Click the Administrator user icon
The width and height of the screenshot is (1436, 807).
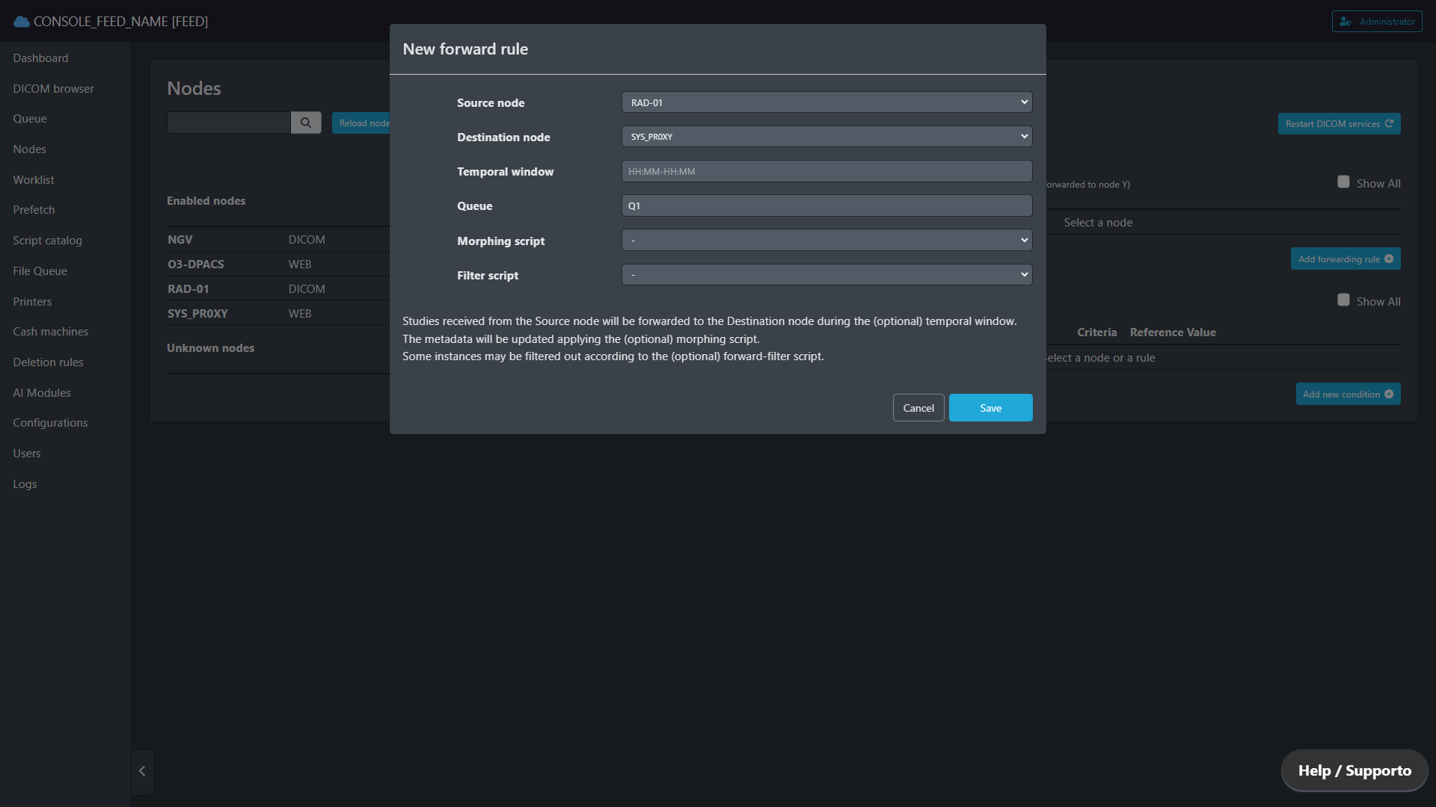coord(1346,22)
